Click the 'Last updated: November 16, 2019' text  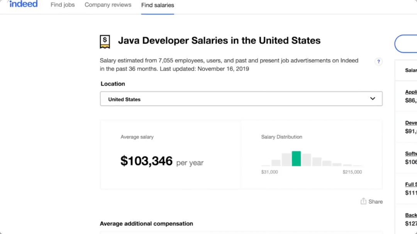204,69
